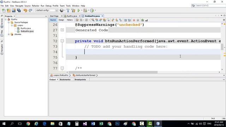Switch to Breakpoints tab

(80, 79)
